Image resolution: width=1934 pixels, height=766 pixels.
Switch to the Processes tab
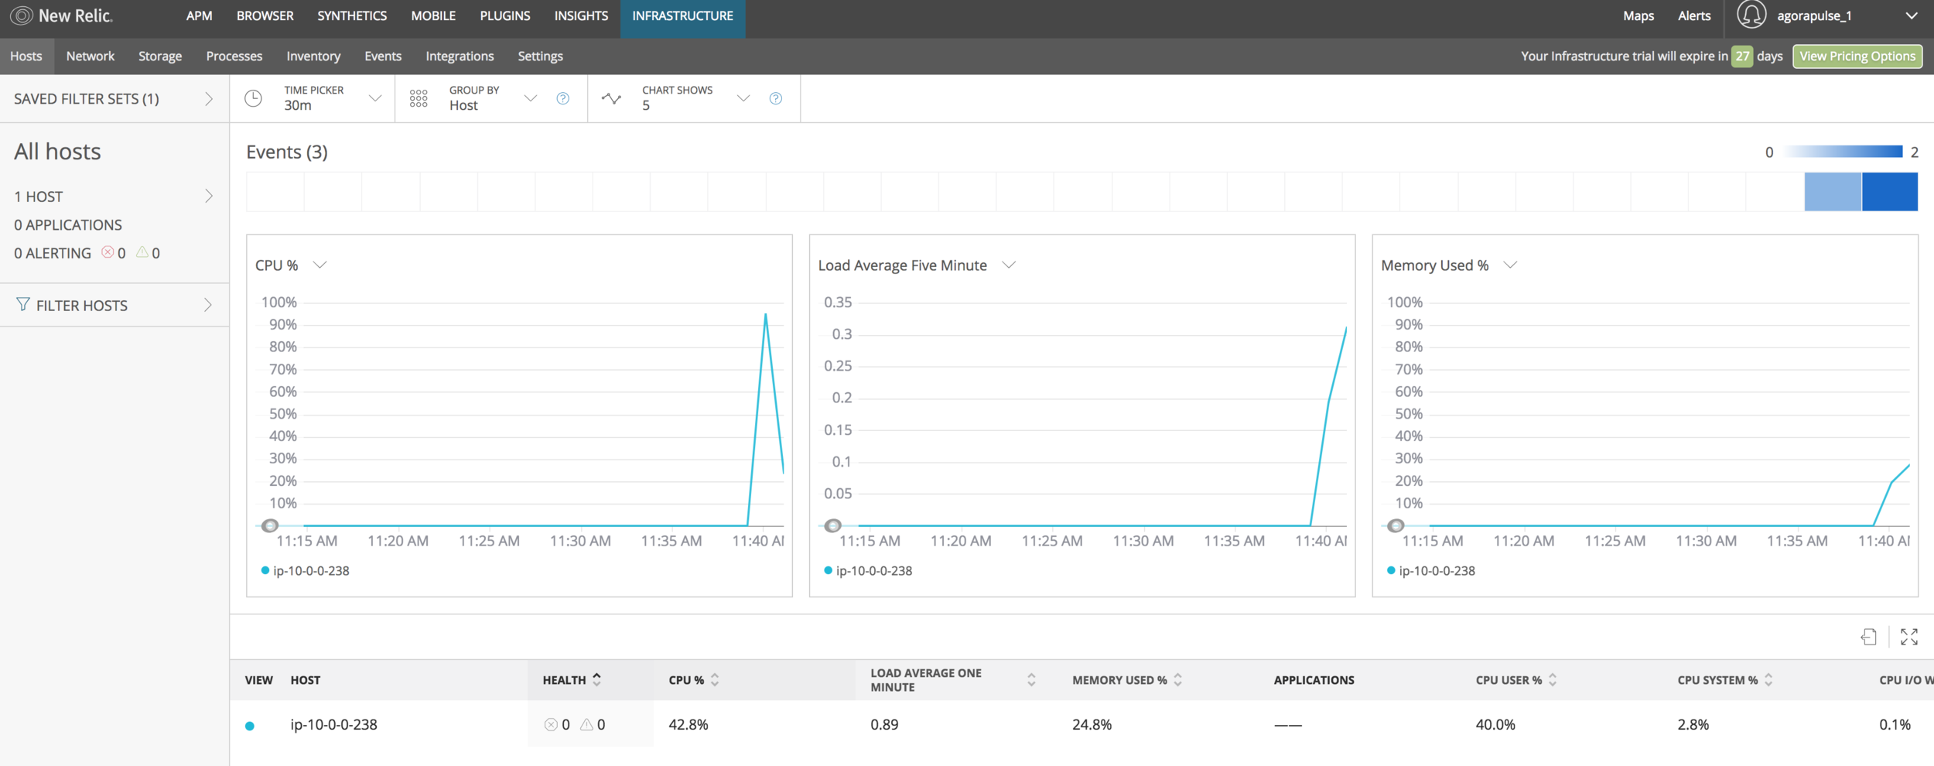click(x=234, y=56)
